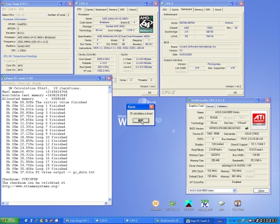280x224 pixels.
Task: Switch to About tab in right CPU-Z window
Action: [218, 10]
